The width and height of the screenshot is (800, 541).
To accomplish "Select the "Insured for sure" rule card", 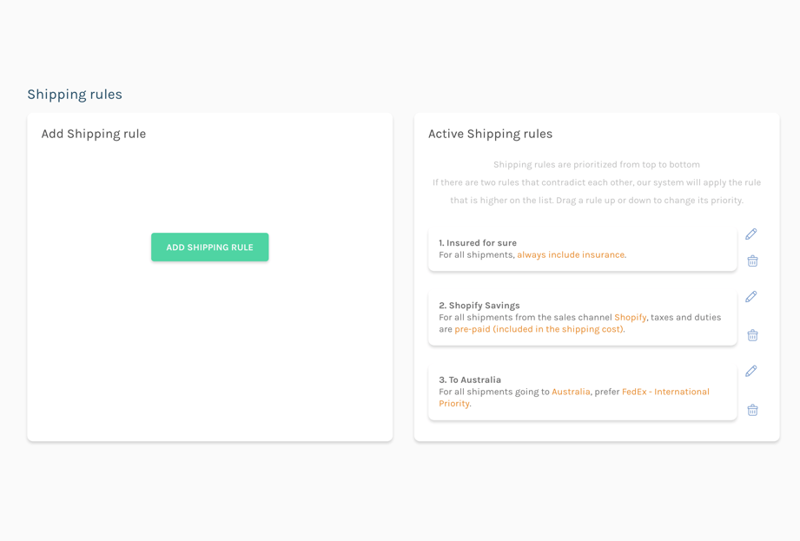I will pos(582,246).
